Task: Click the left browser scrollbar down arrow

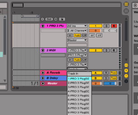Action: click(x=5, y=81)
